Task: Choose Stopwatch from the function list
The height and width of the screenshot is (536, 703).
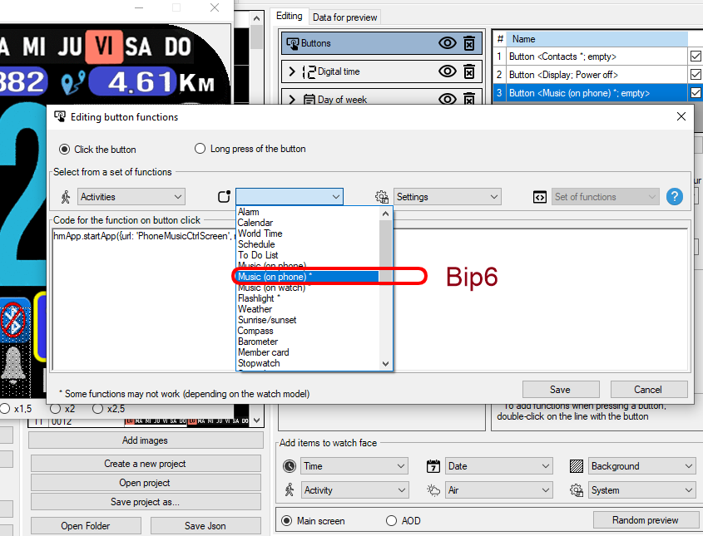Action: 259,363
